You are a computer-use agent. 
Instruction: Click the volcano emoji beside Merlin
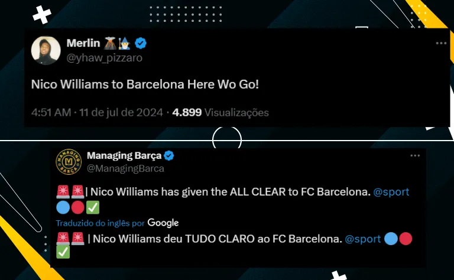110,43
